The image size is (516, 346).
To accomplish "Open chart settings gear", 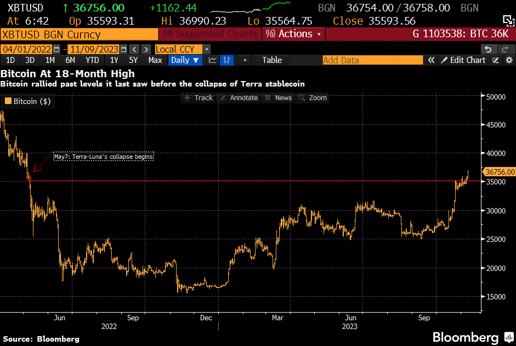I will pos(509,60).
